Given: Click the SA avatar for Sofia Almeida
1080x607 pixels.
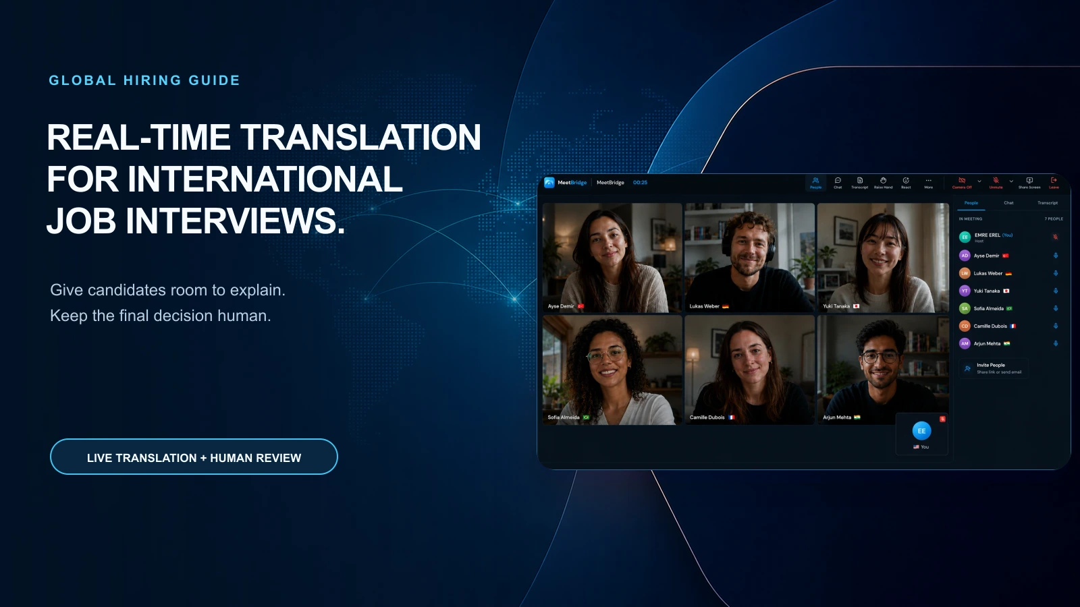Looking at the screenshot, I should coord(965,308).
